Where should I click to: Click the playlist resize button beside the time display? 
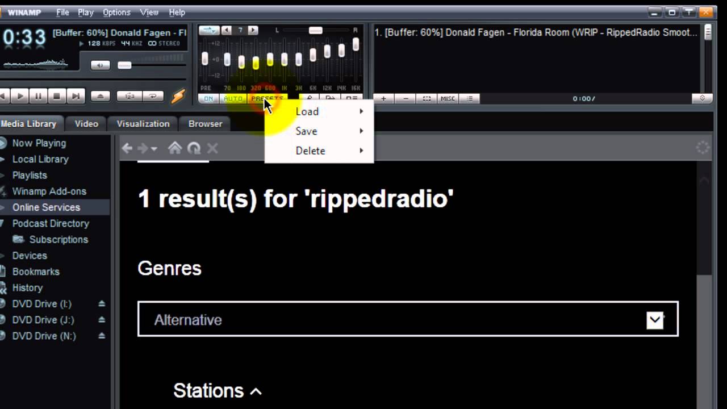[702, 98]
